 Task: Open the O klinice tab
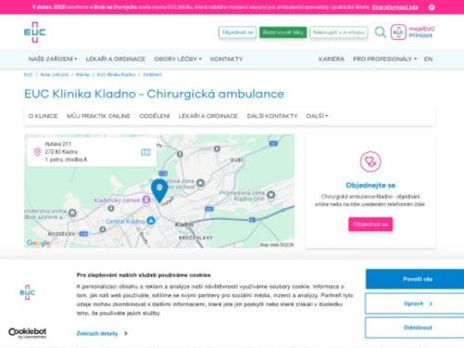point(43,116)
